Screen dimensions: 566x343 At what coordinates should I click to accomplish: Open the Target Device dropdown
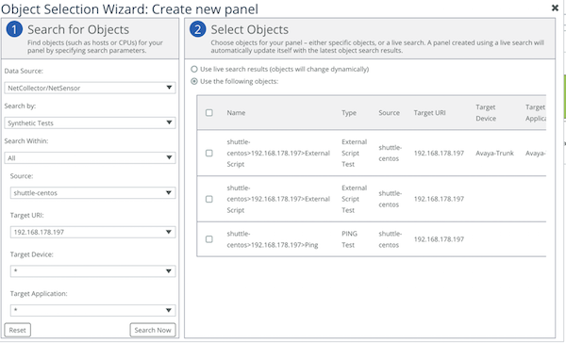pyautogui.click(x=92, y=270)
